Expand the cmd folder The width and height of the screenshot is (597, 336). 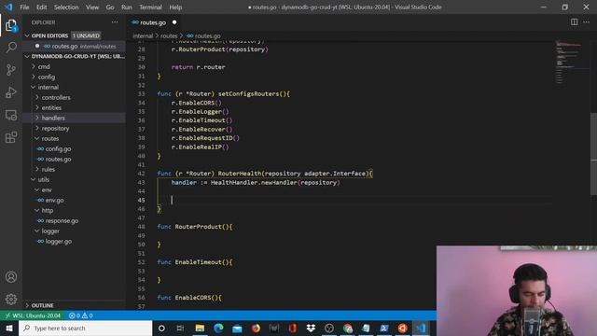point(44,66)
